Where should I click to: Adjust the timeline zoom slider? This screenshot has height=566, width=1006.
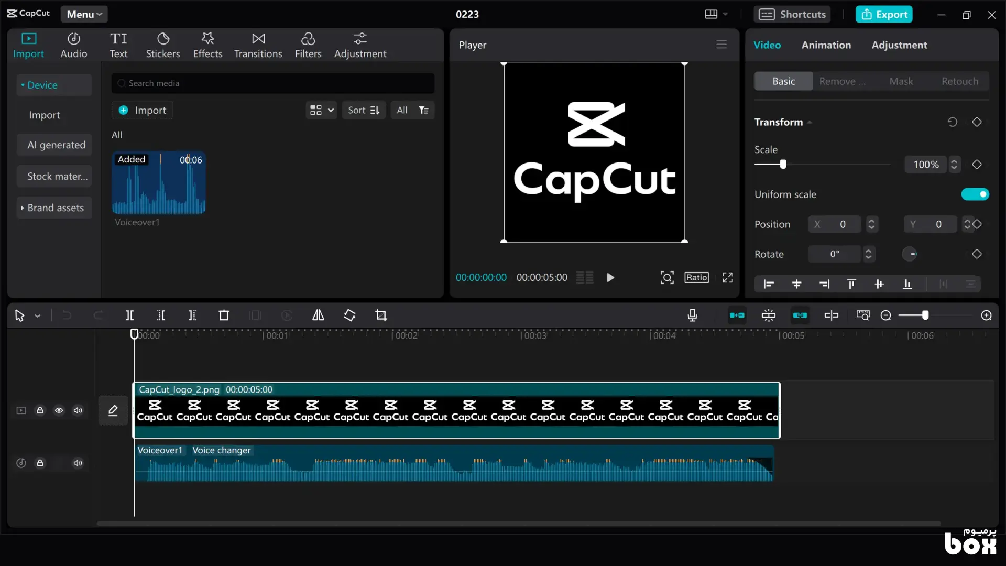[x=925, y=315]
